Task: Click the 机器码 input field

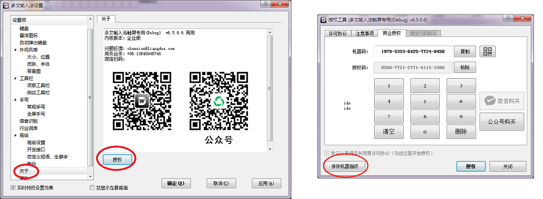Action: (x=413, y=51)
